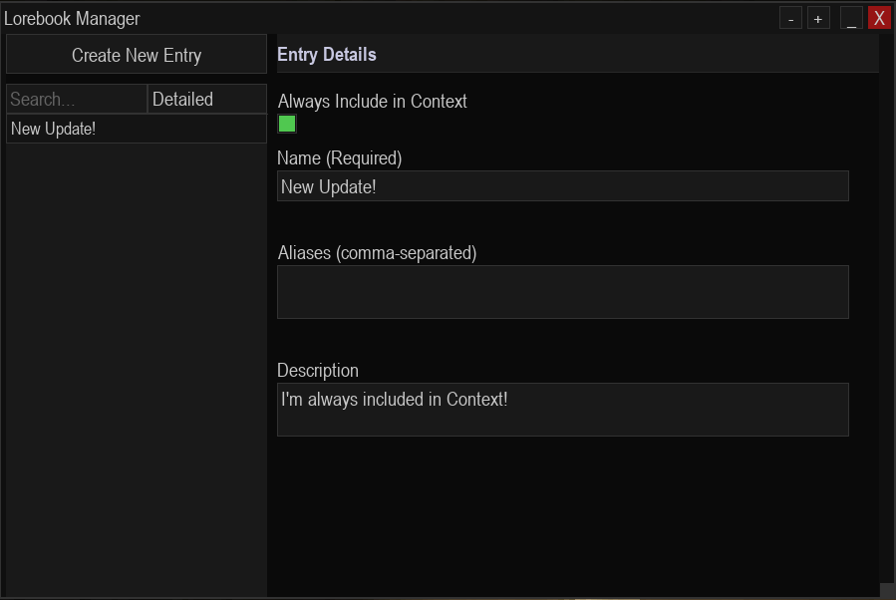Viewport: 896px width, 600px height.
Task: Focus the Search entries field
Action: 77,99
